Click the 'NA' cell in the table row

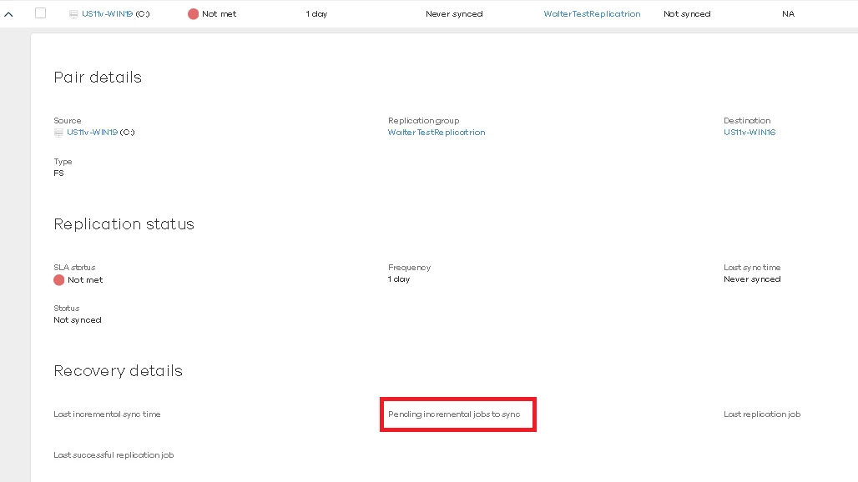pos(788,13)
